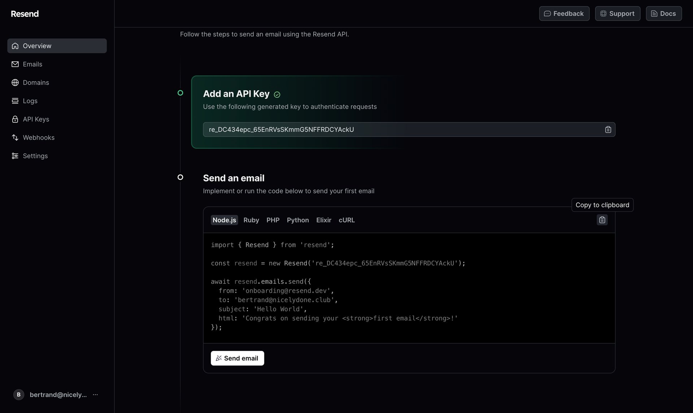
Task: Click the API Keys lock icon
Action: pos(15,119)
